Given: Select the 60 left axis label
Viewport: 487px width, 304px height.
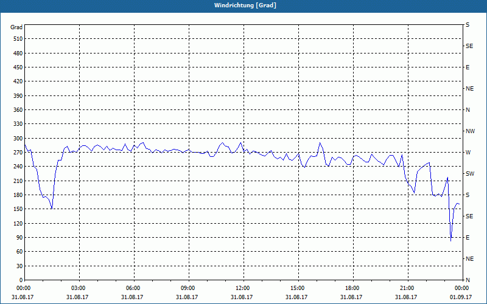Looking at the screenshot, I should click(19, 252).
